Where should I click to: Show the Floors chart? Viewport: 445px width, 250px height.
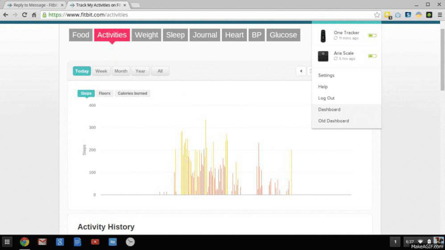(104, 93)
